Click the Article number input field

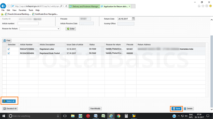28,24
